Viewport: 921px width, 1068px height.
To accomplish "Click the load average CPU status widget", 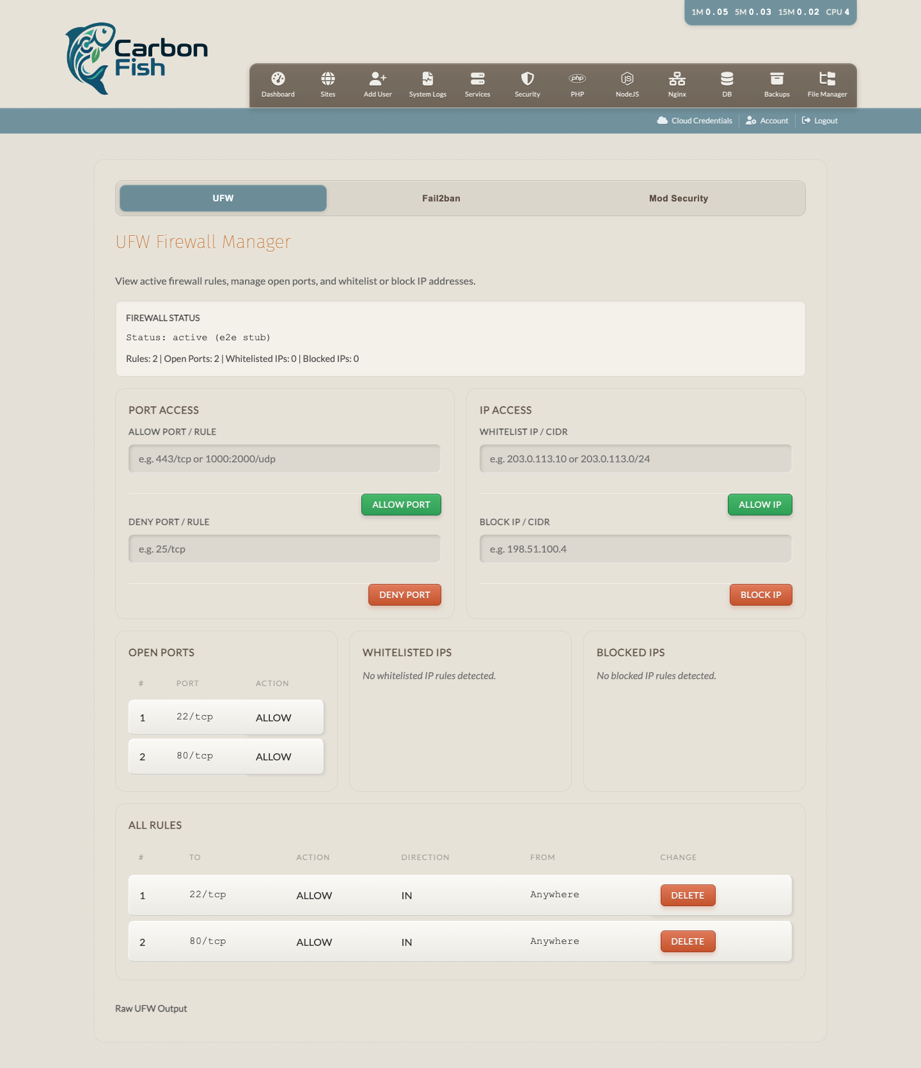I will click(770, 12).
